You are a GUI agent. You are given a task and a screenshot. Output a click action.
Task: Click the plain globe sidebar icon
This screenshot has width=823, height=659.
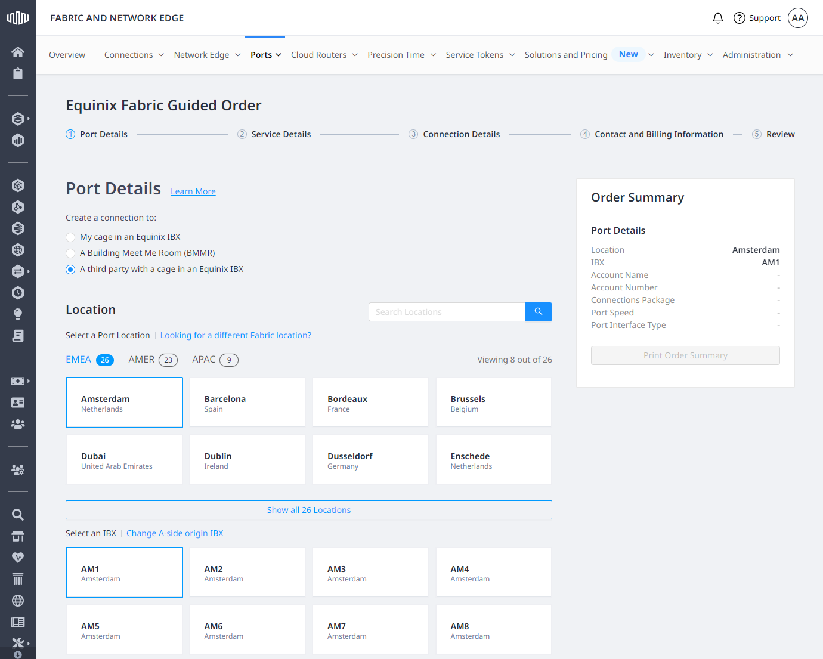(18, 601)
